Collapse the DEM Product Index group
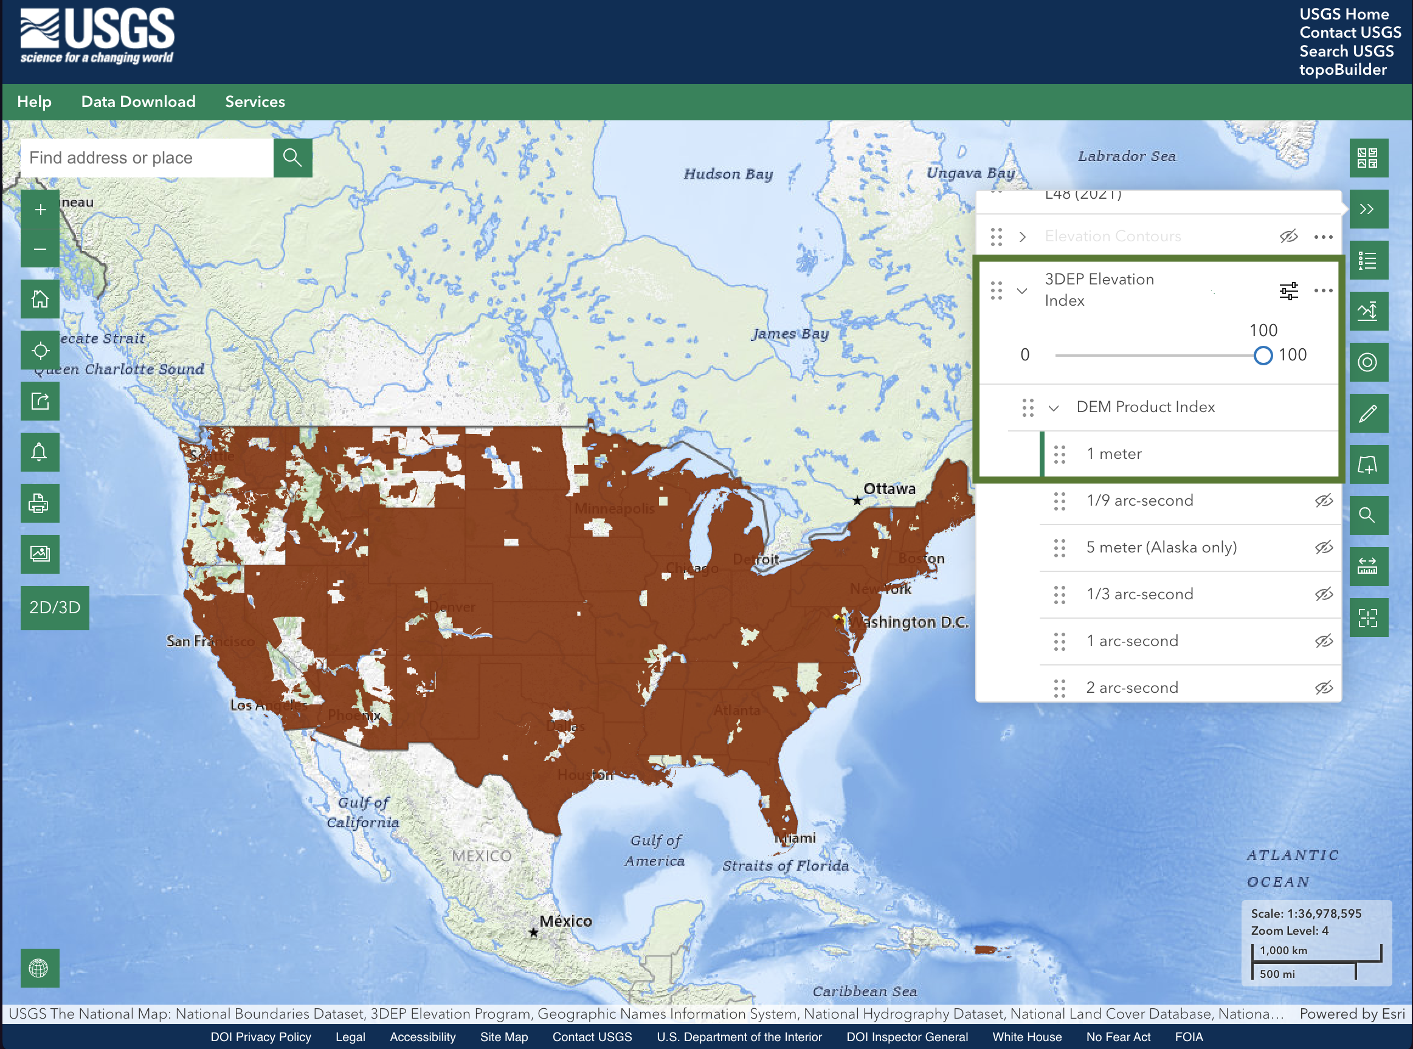 1054,407
